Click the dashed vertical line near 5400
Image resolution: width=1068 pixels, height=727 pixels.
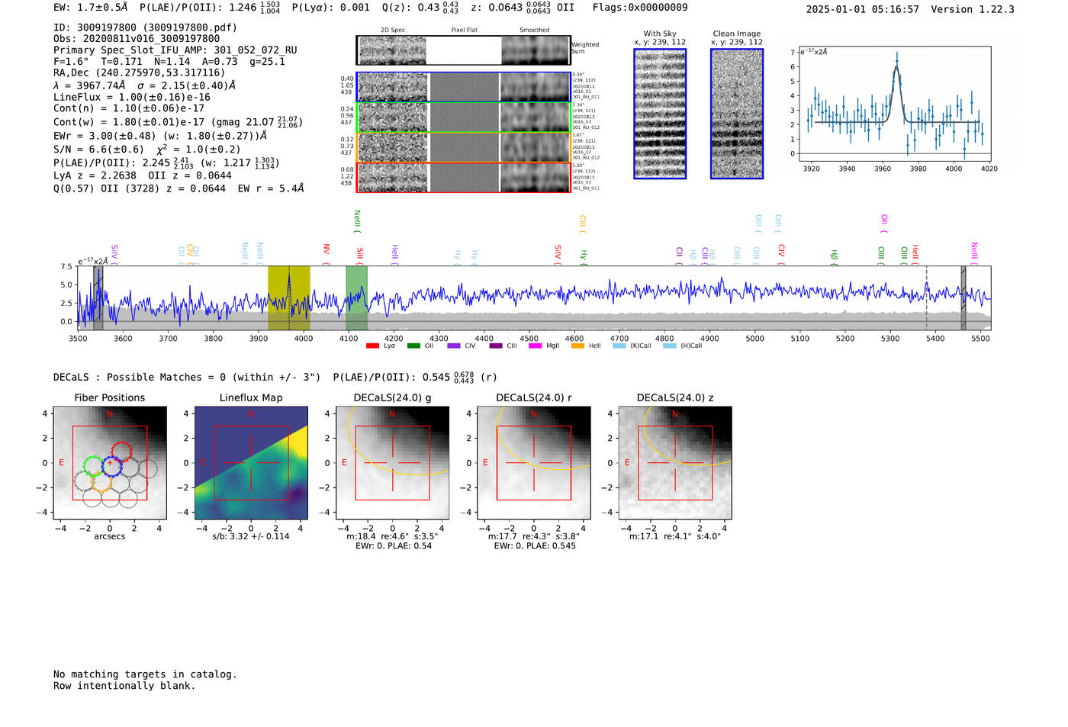pos(926,298)
